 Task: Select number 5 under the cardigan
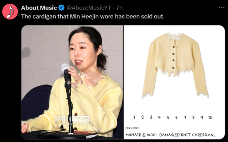(168, 118)
